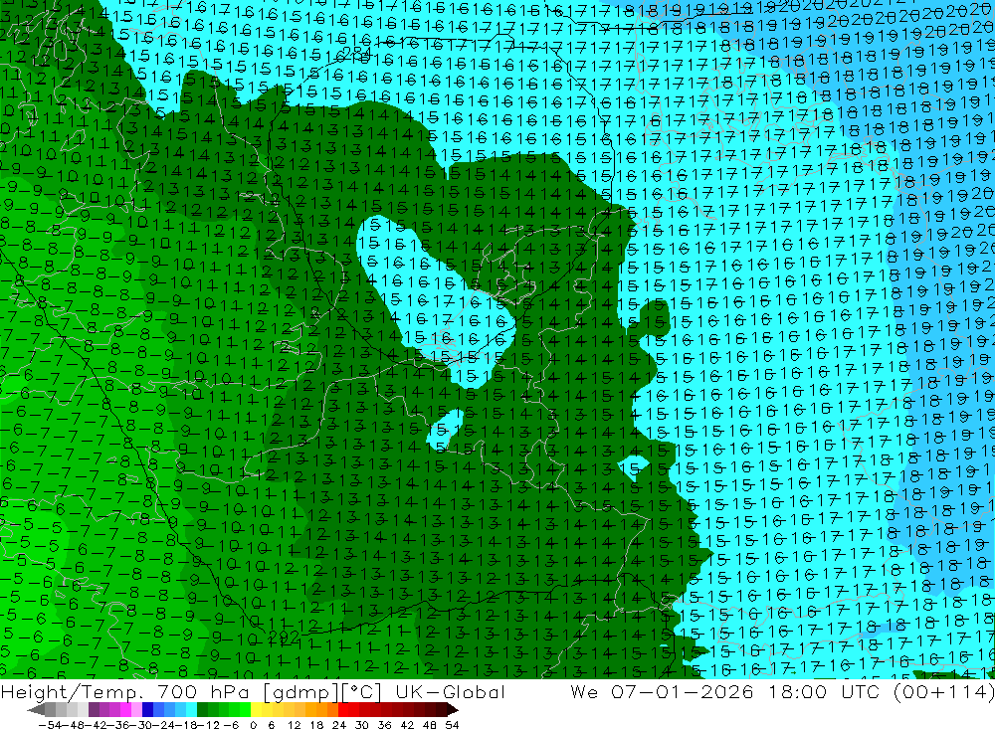Click the "292" height contour label

pos(284,636)
